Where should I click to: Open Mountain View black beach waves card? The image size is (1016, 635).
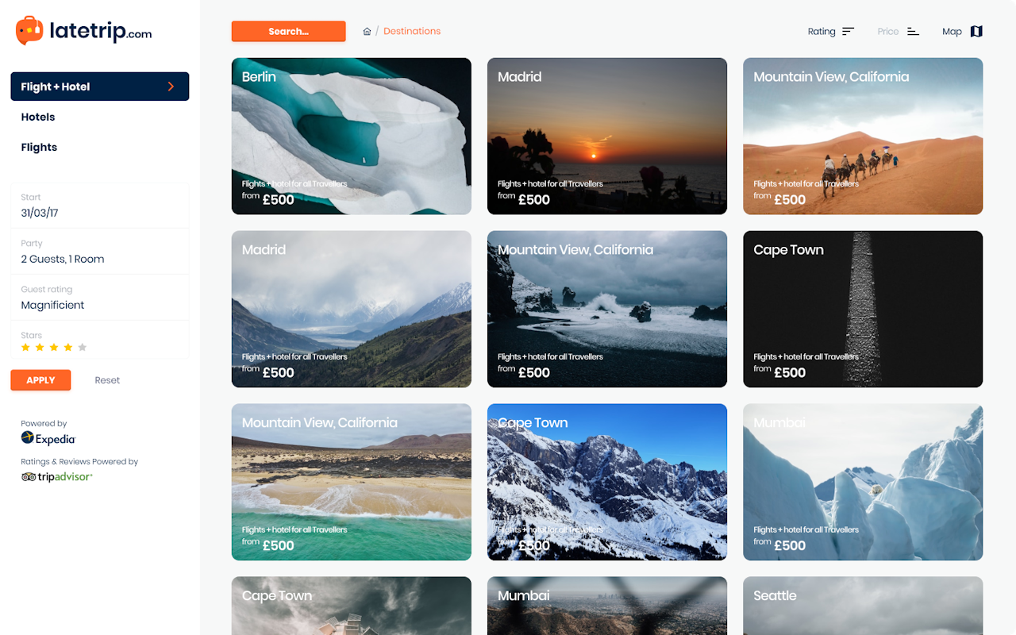607,309
